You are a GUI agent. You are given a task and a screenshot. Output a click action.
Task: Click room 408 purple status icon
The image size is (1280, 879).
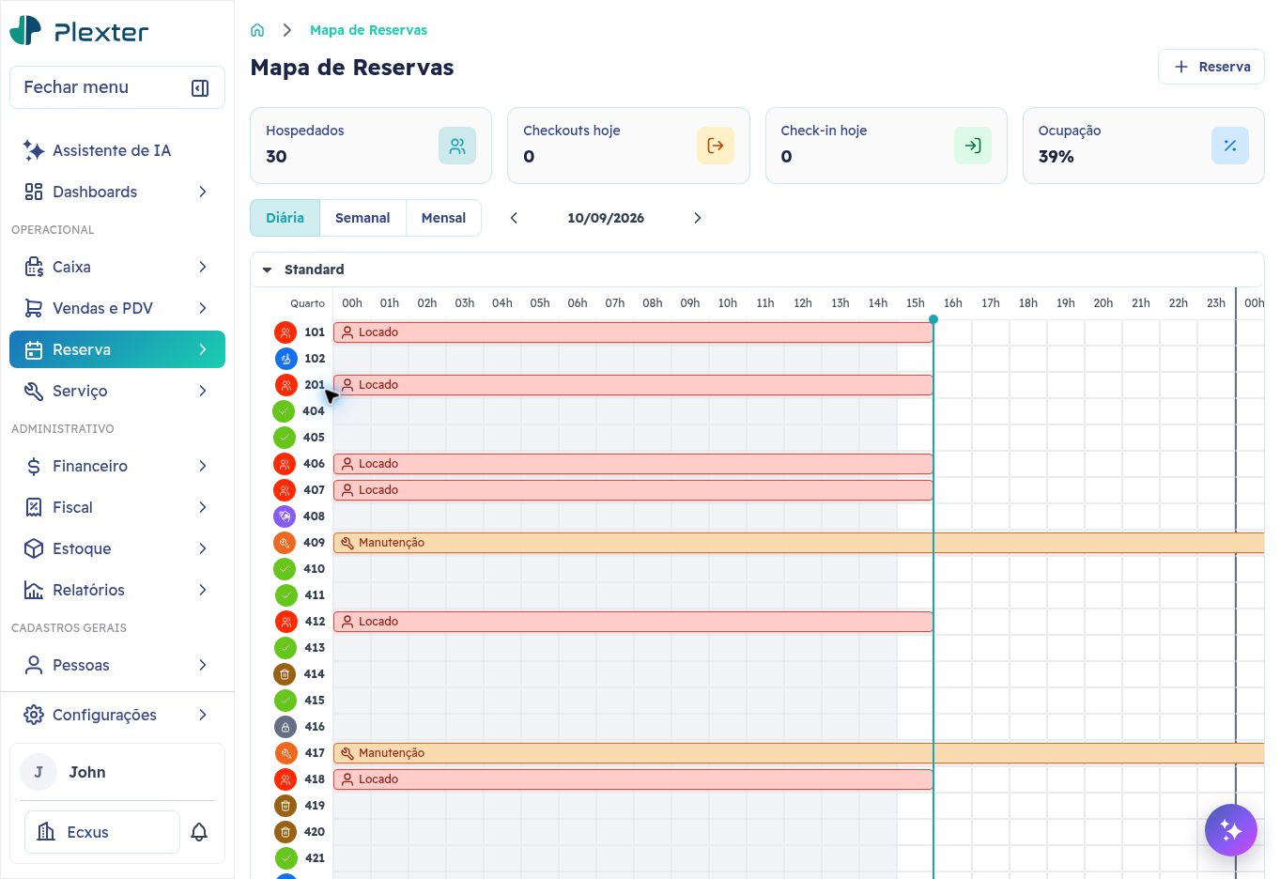(285, 517)
